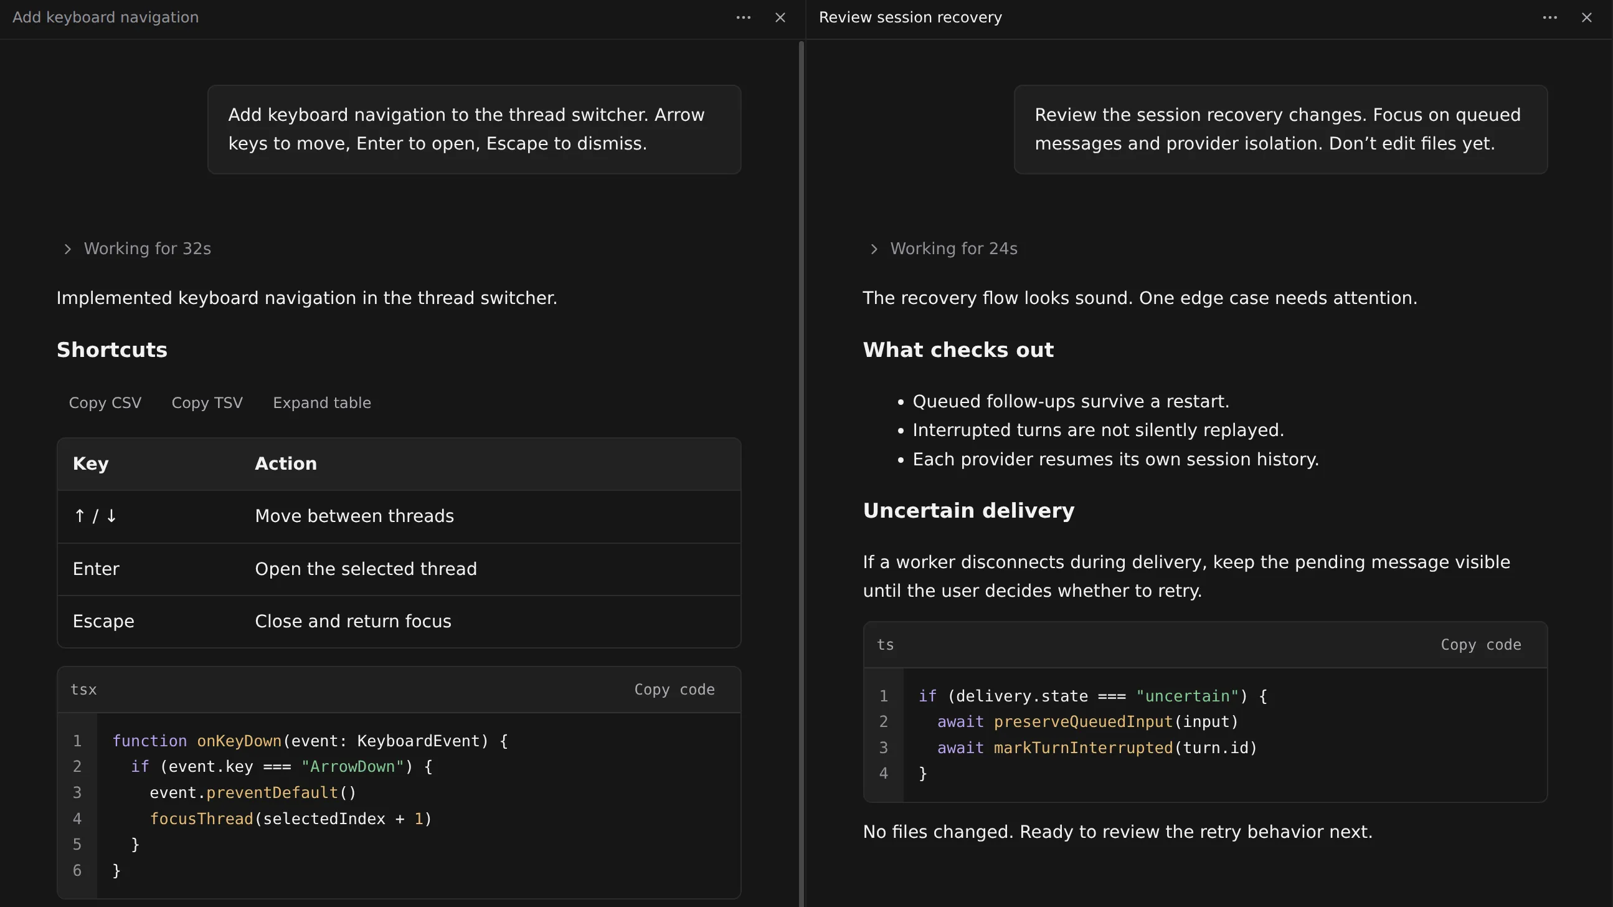1613x907 pixels.
Task: Expand the Working for 32s details
Action: click(x=137, y=249)
